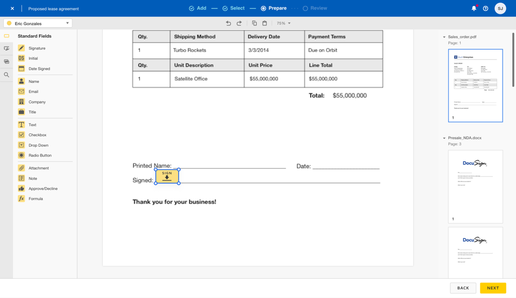The height and width of the screenshot is (298, 516).
Task: Click the "3/3/2014" delivery date cell
Action: pyautogui.click(x=274, y=51)
